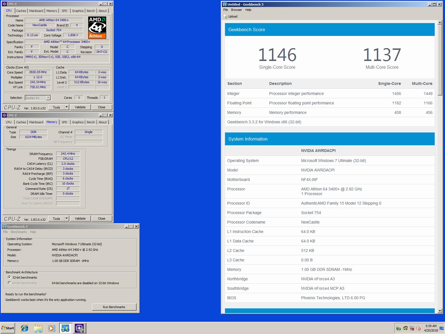Click Validate in top CPU-Z window
Screen dimensions: 445x334
80,107
